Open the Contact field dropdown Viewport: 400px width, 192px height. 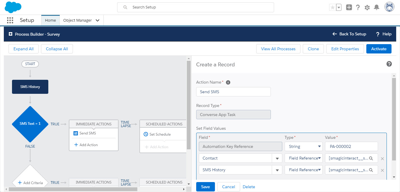[277, 158]
